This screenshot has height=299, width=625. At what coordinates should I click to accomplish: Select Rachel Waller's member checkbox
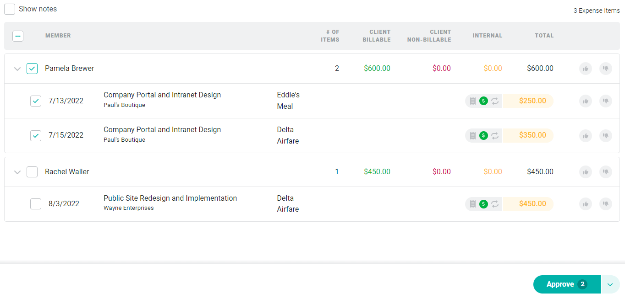click(x=32, y=172)
